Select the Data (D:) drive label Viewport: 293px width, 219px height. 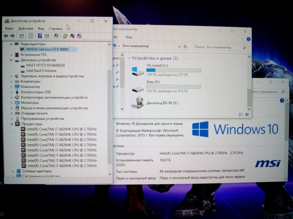tap(153, 82)
